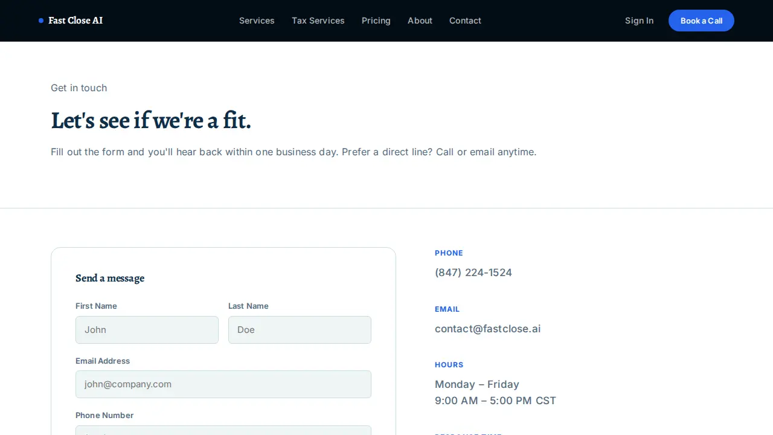
Task: Click the Sign In link
Action: 639,21
